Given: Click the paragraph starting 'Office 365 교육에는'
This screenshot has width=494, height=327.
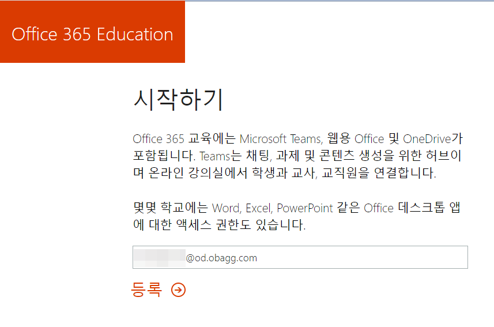Looking at the screenshot, I should tap(297, 156).
